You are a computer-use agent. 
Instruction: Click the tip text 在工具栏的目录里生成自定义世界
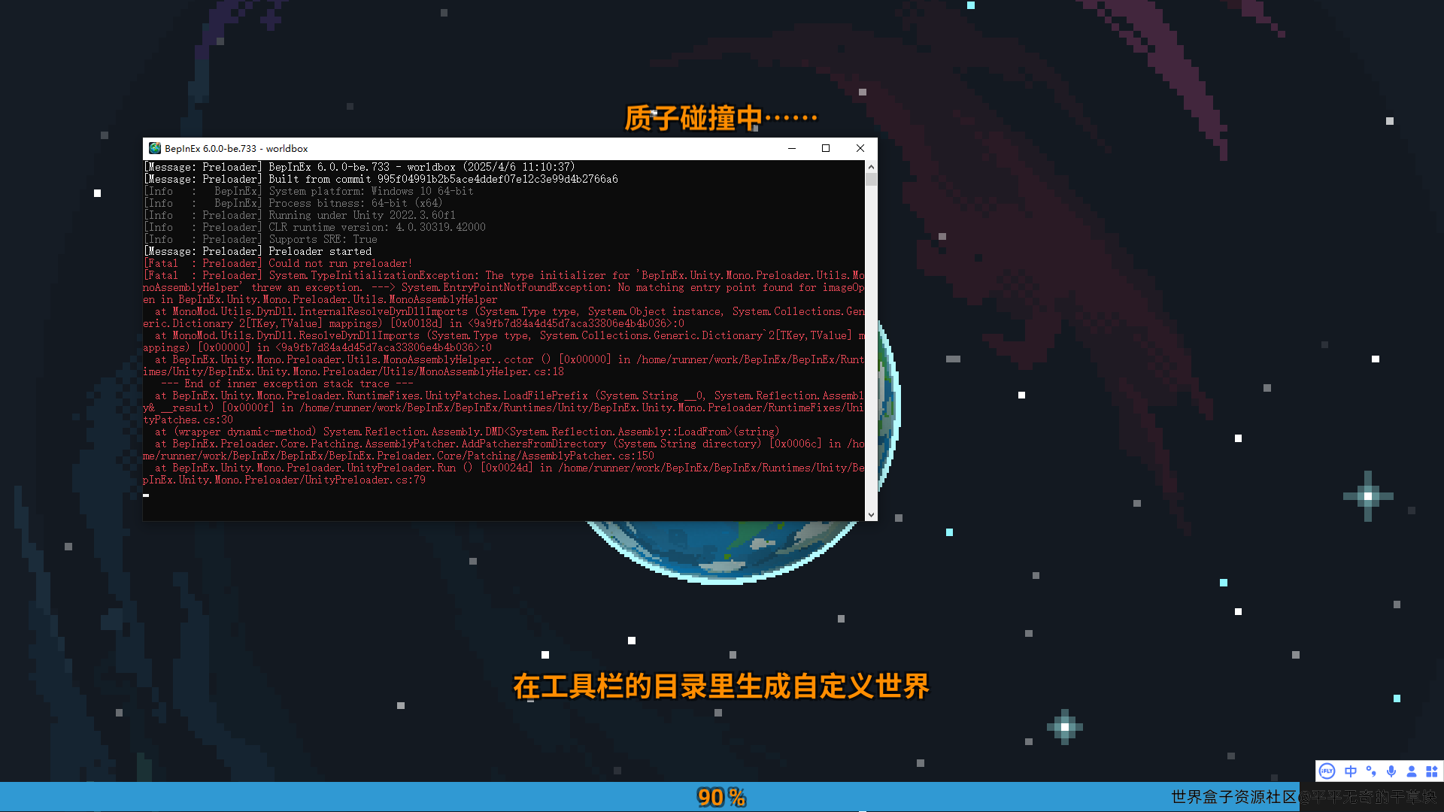coord(721,686)
